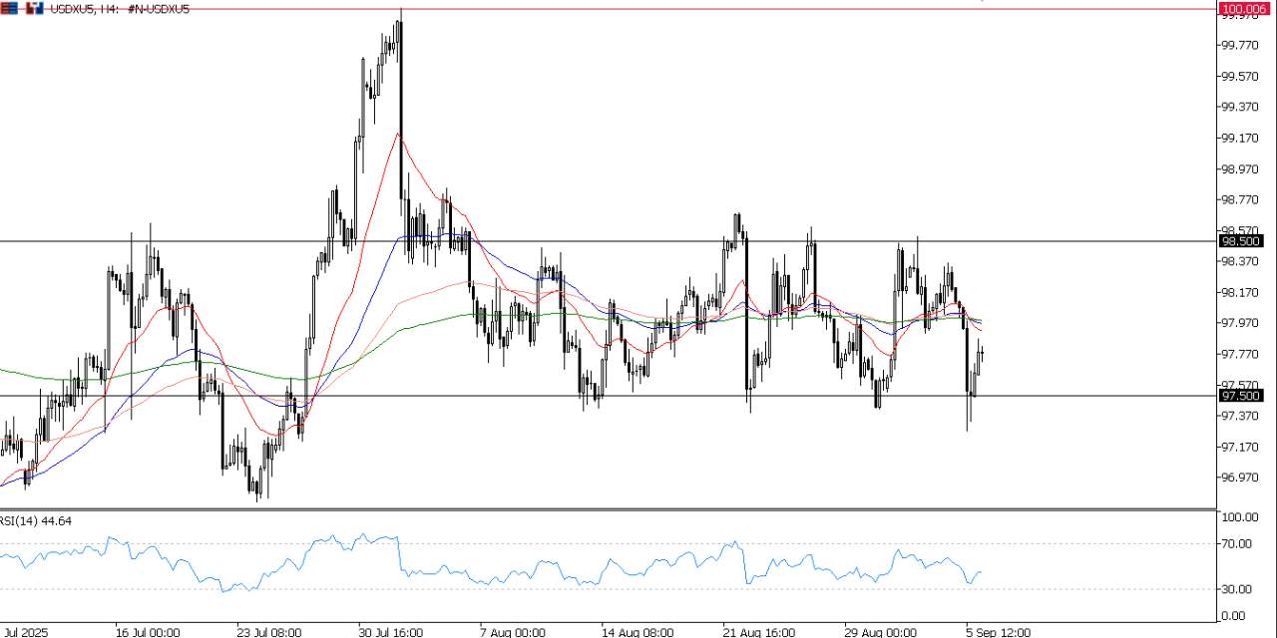Click the 99.370 price axis value

(x=1240, y=108)
